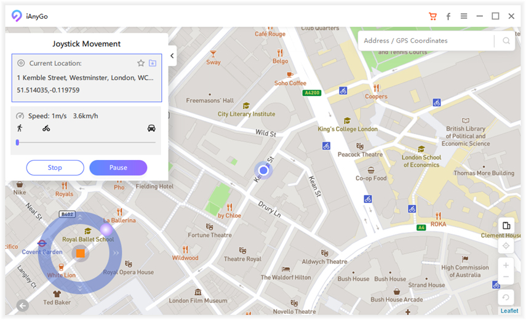
Task: Open the shopping cart purchase icon
Action: [x=432, y=17]
